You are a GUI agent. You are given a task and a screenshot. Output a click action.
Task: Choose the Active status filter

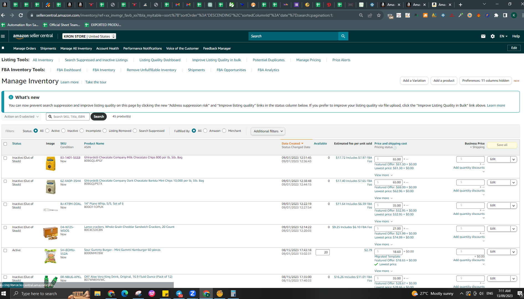click(x=47, y=131)
